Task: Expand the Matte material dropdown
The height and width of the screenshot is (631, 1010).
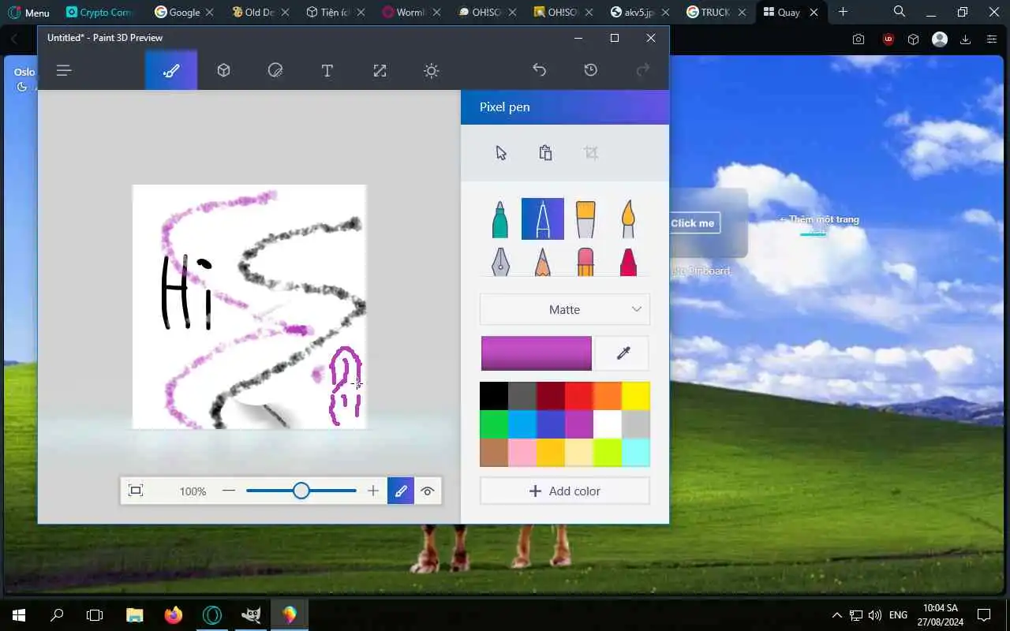Action: pos(565,310)
